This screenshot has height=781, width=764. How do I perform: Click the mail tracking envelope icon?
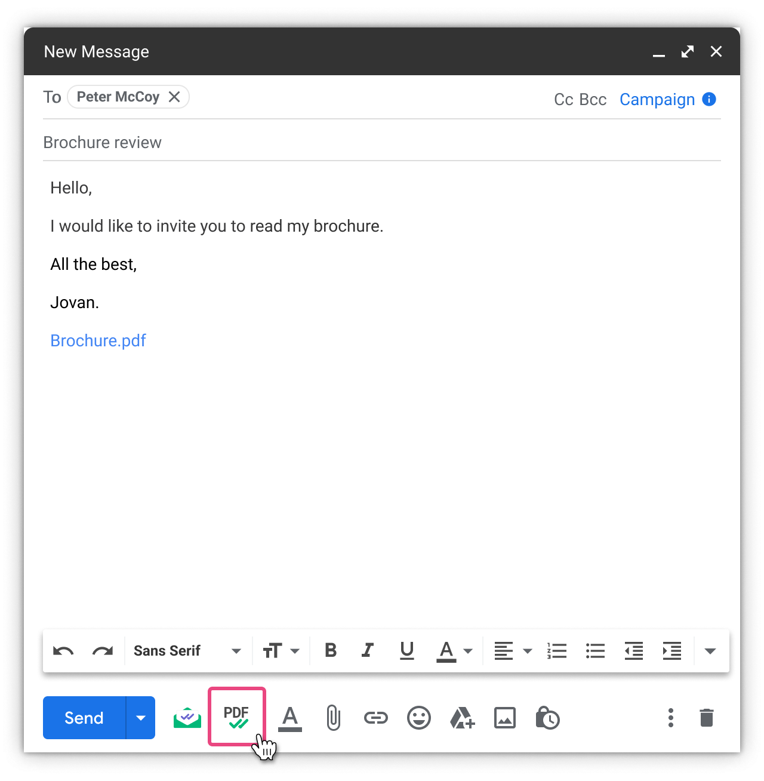187,718
